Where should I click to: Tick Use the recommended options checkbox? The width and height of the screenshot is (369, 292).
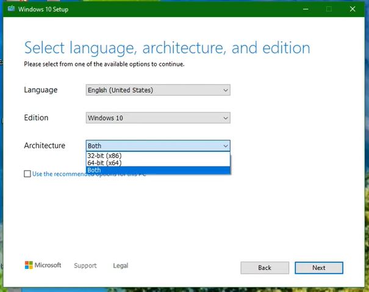click(27, 174)
